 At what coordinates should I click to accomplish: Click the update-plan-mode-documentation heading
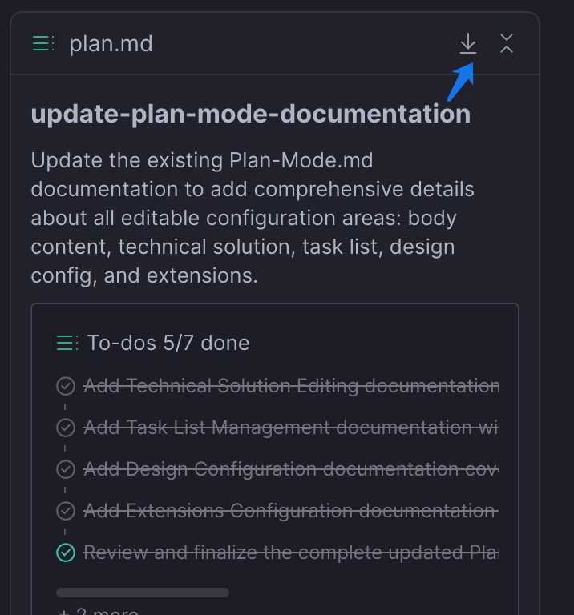tap(250, 114)
